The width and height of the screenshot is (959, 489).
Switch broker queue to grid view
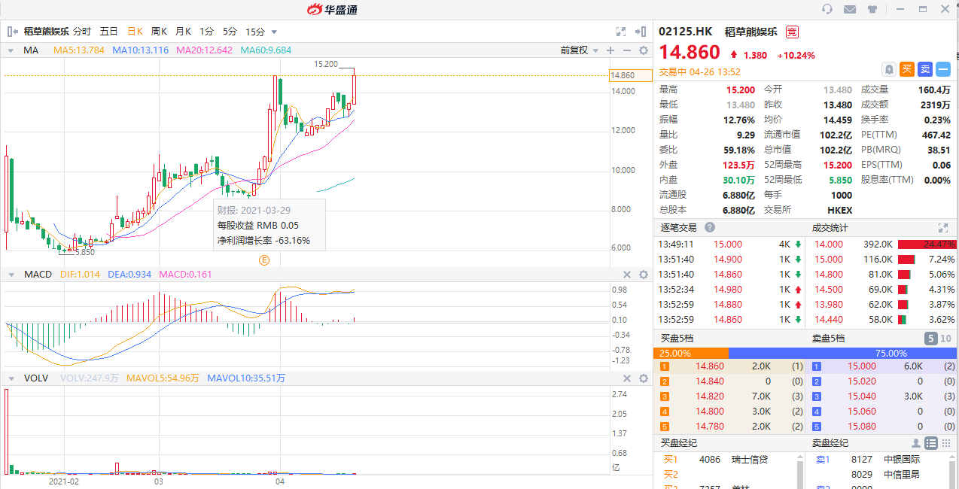tap(945, 443)
